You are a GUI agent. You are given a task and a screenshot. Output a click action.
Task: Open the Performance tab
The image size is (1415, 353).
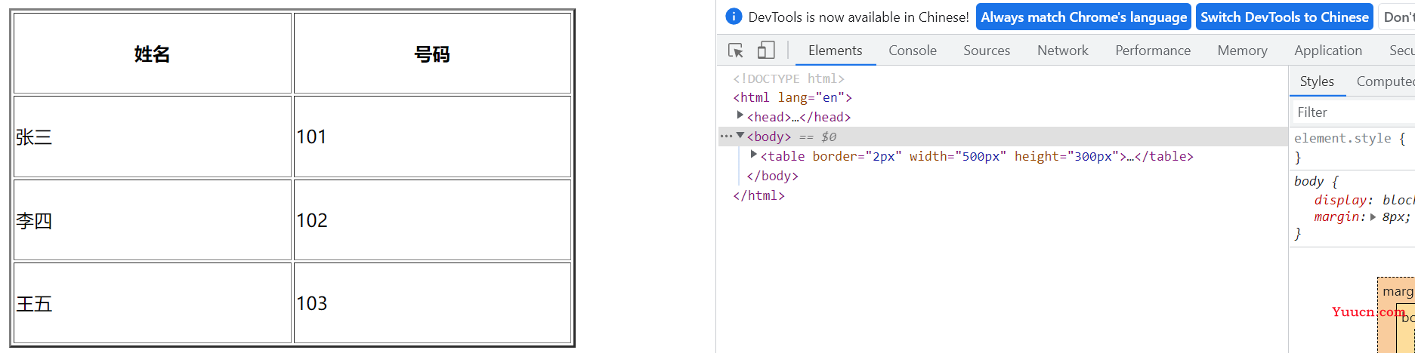[1153, 51]
